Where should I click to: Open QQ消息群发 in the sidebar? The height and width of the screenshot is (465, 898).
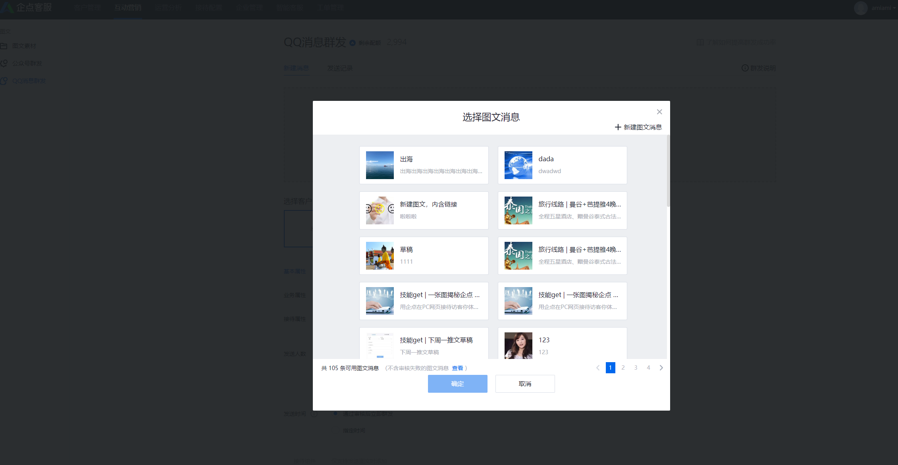coord(29,81)
